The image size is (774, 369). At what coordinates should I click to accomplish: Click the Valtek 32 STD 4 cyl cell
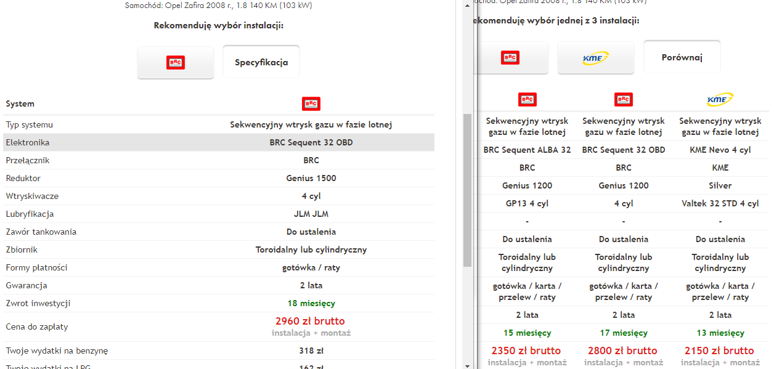[x=720, y=203]
